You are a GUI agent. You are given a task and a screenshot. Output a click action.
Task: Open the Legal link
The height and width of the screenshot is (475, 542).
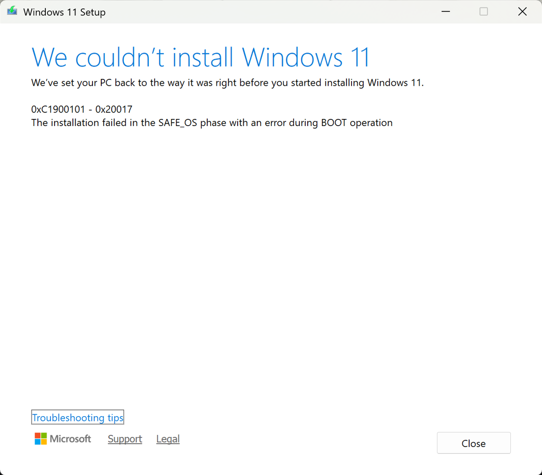[x=168, y=439]
